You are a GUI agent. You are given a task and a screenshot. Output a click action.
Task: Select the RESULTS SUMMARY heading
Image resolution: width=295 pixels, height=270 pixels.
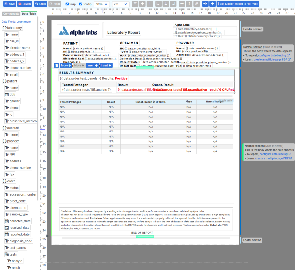click(76, 72)
